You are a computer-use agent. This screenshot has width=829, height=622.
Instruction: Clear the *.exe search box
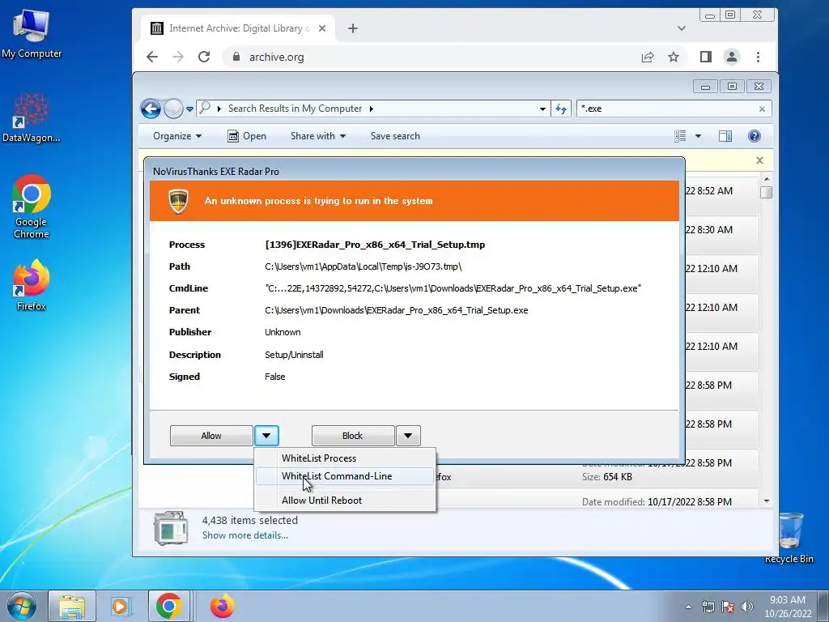762,109
